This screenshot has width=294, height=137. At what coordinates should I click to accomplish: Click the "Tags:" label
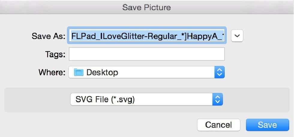tap(55, 54)
